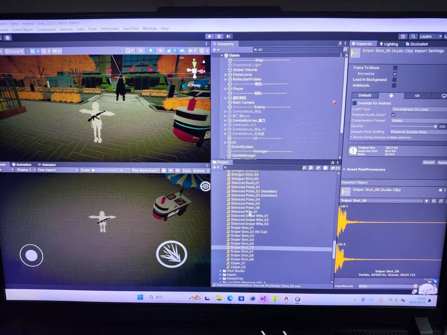
Task: Click the Revert button
Action: tap(428, 162)
